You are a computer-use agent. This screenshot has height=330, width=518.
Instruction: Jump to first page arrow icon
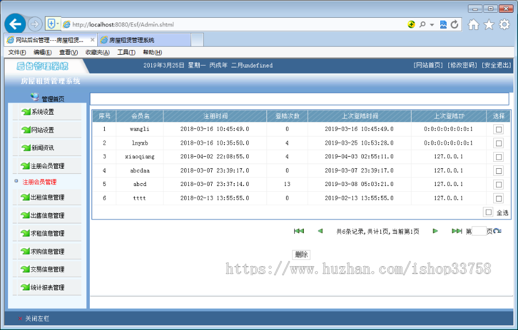(x=299, y=231)
